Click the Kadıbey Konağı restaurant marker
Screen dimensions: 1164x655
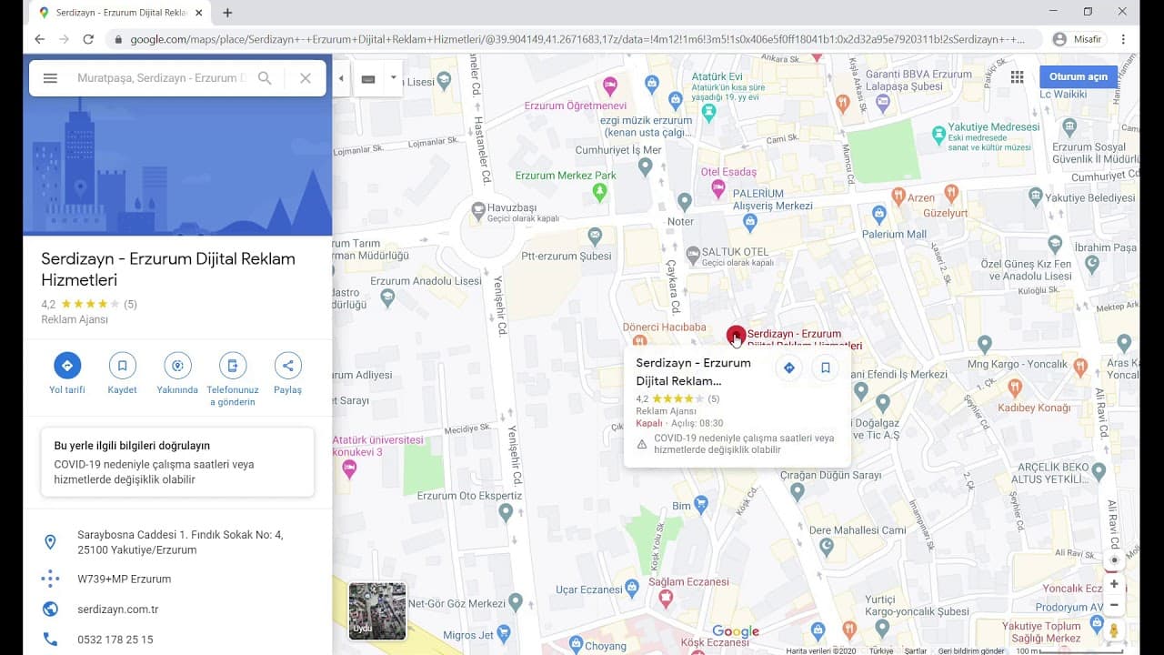[1016, 387]
